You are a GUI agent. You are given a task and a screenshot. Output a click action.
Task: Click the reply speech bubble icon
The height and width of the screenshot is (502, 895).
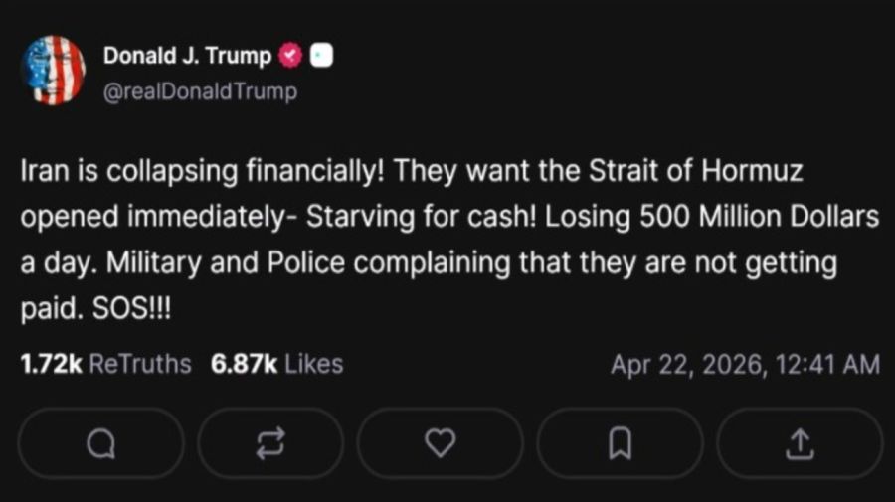(100, 443)
